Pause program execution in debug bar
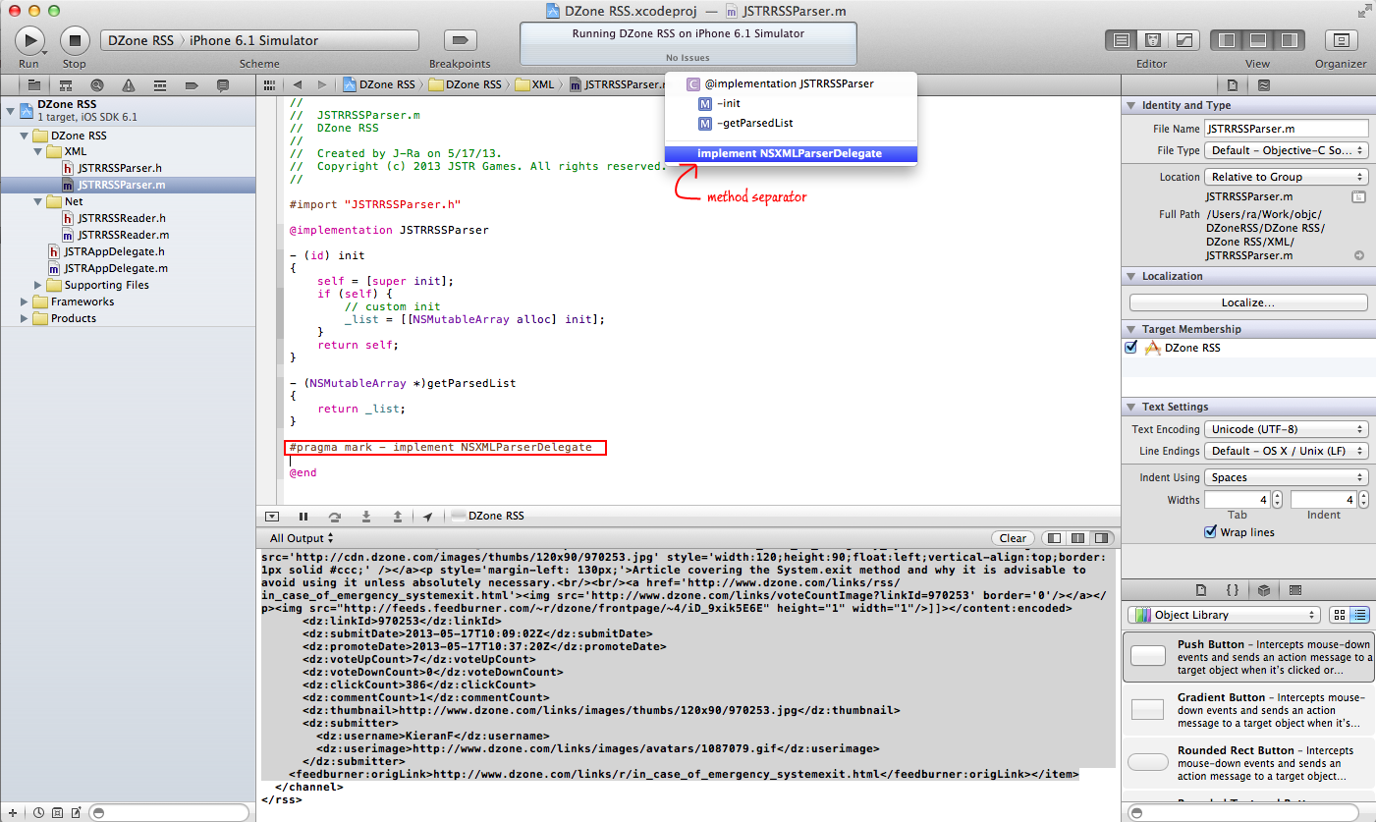This screenshot has width=1376, height=822. coord(303,516)
